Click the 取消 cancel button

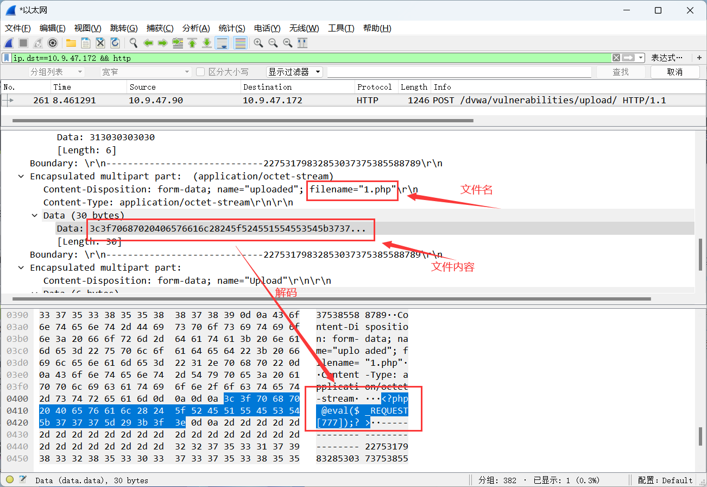(x=675, y=72)
